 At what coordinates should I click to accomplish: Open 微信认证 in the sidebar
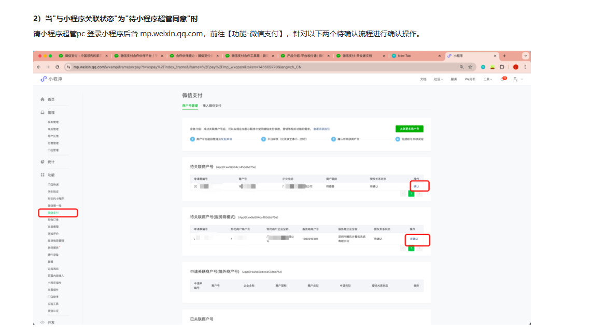coord(53,311)
